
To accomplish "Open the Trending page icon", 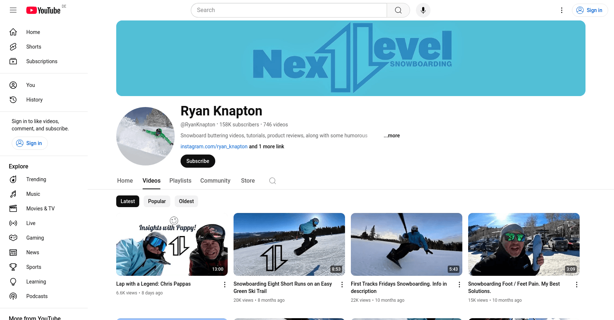I will click(13, 179).
